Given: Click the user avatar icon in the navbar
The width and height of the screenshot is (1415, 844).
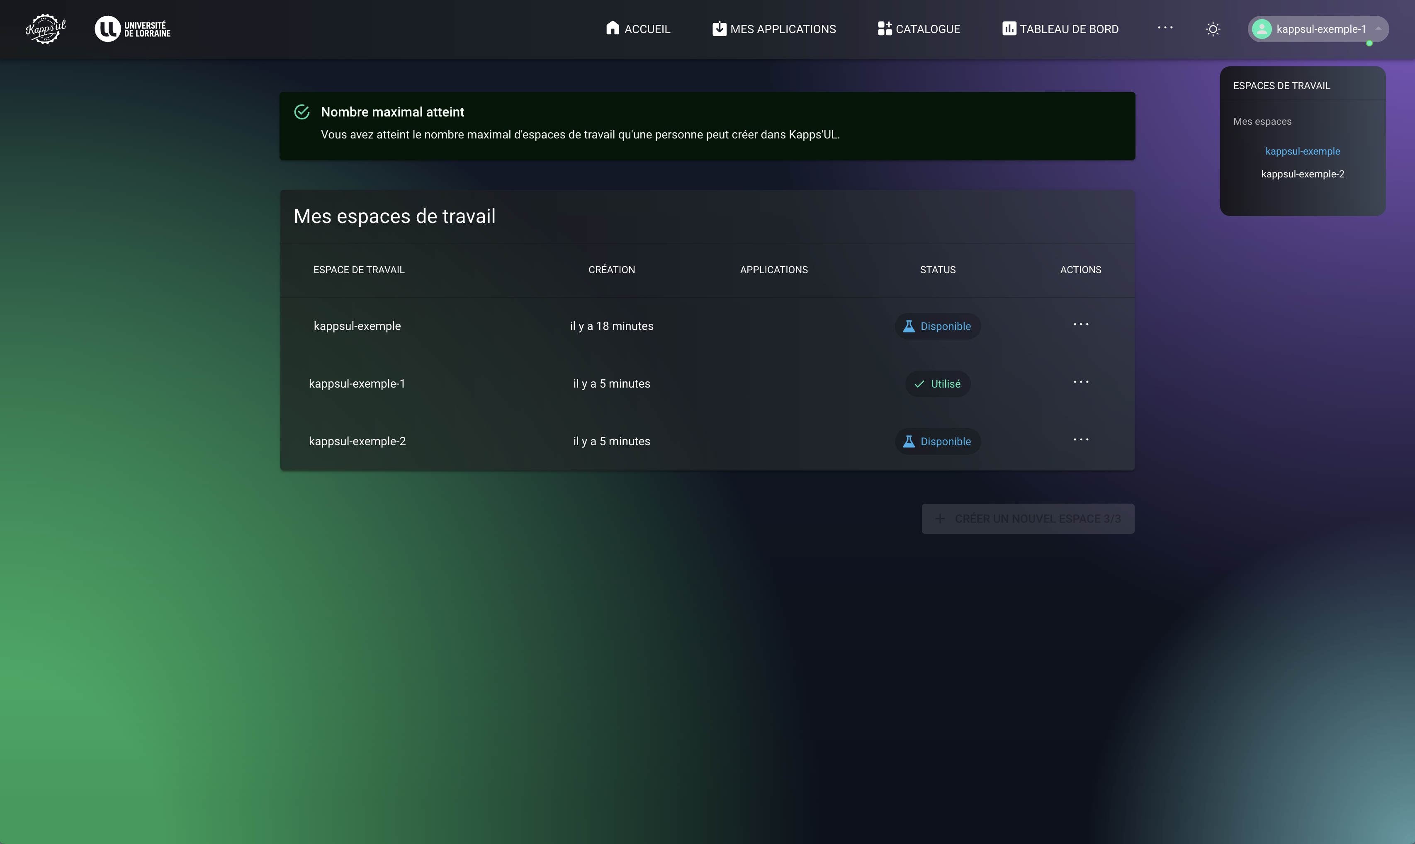Looking at the screenshot, I should (x=1262, y=29).
